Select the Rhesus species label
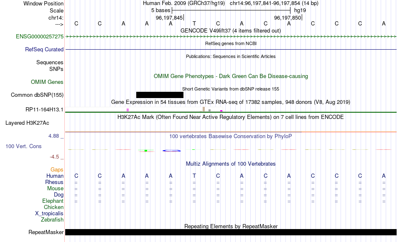Screen dimensions: 397x242 click(54, 182)
